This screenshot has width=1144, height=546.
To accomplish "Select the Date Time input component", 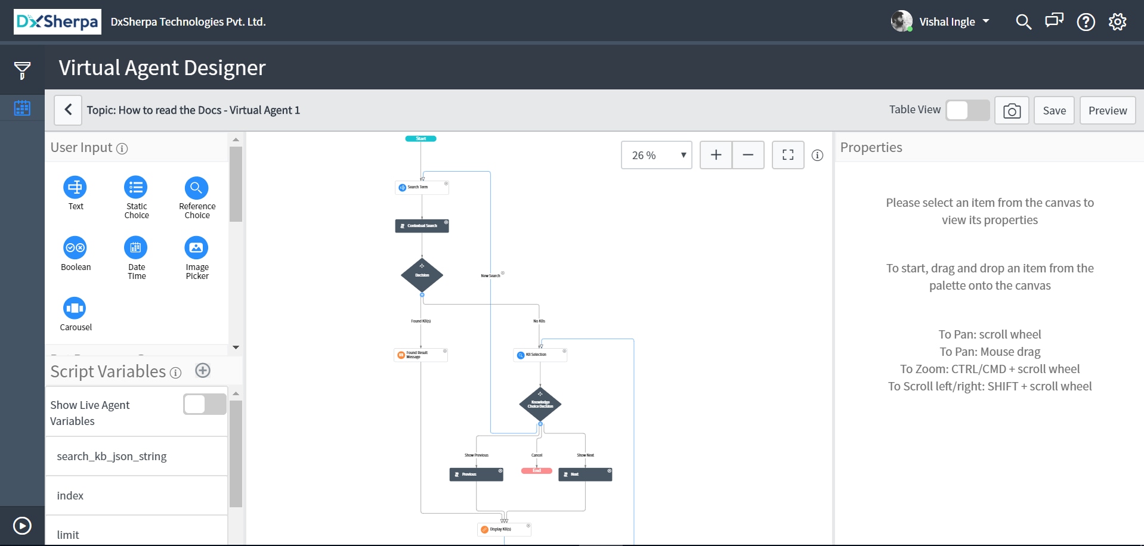I will pyautogui.click(x=136, y=247).
